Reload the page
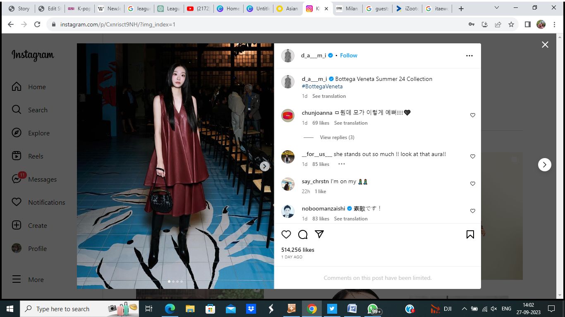 [x=37, y=24]
